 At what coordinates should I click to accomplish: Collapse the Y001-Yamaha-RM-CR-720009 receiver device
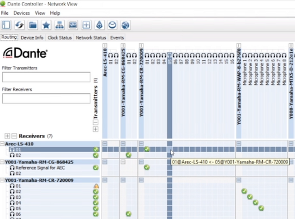click(x=2, y=180)
